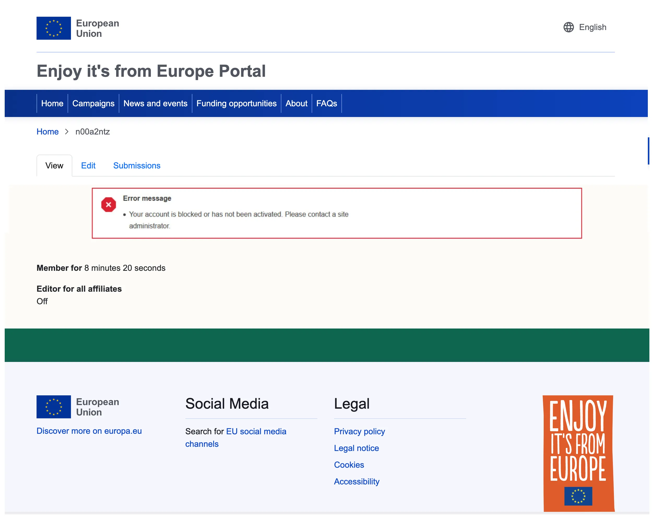Open the Campaigns menu item
652x516 pixels.
93,103
